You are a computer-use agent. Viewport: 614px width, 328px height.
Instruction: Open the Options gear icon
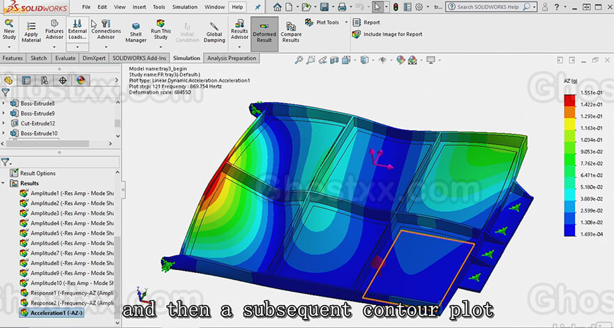point(419,7)
